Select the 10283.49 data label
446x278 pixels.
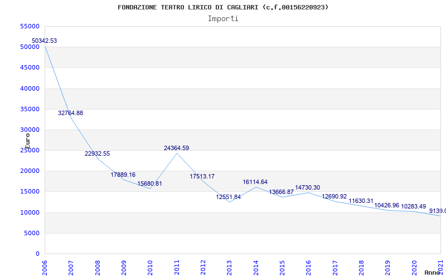(414, 206)
